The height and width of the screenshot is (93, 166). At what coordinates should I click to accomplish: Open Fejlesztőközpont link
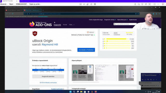coord(122,20)
